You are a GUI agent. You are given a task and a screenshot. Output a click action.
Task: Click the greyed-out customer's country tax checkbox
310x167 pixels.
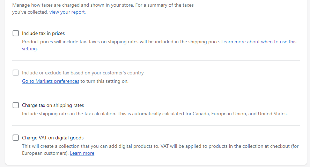pos(16,73)
